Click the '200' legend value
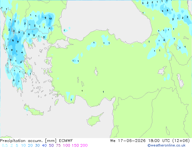Screen dimensions: 192x148 (x=84, y=146)
